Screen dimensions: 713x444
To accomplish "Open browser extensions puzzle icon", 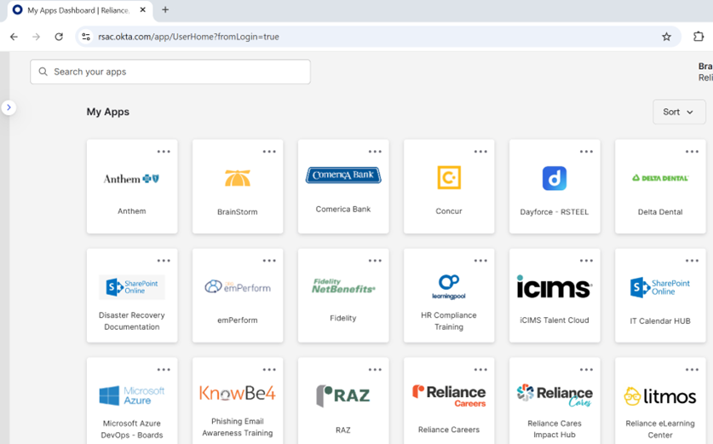I will pos(699,37).
